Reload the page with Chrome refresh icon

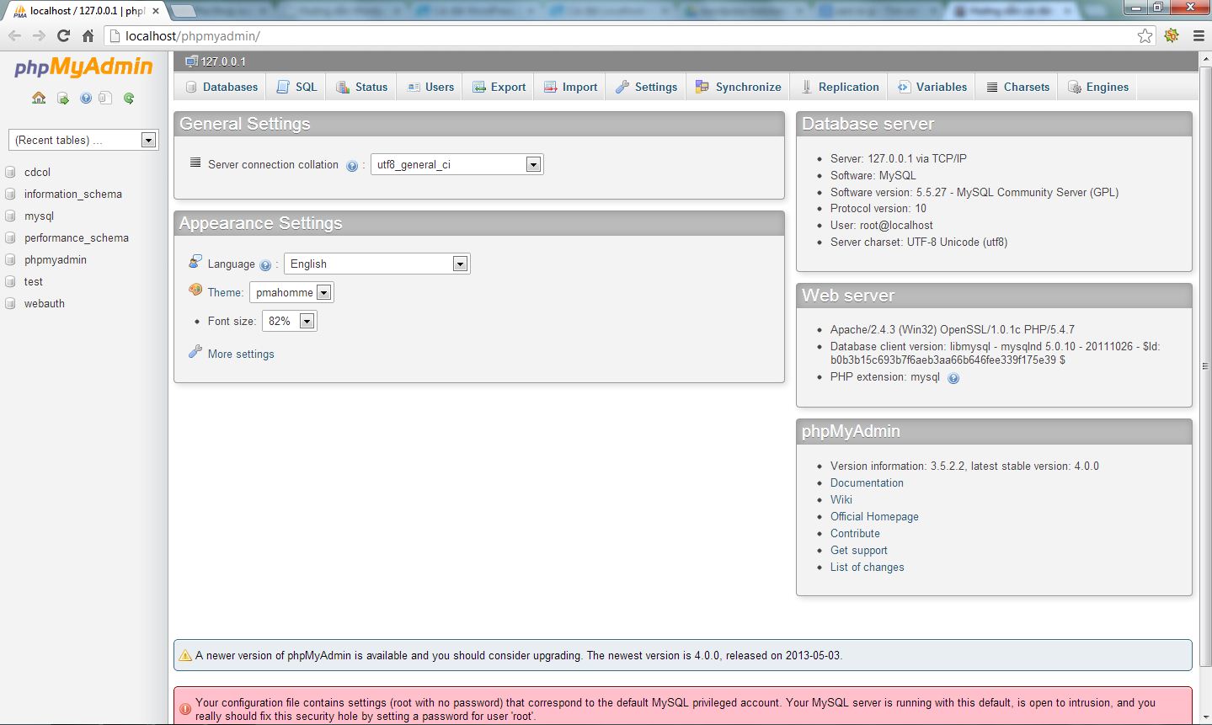point(63,35)
